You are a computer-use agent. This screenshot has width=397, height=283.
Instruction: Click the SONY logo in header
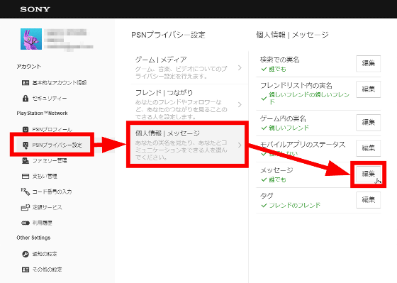click(35, 9)
